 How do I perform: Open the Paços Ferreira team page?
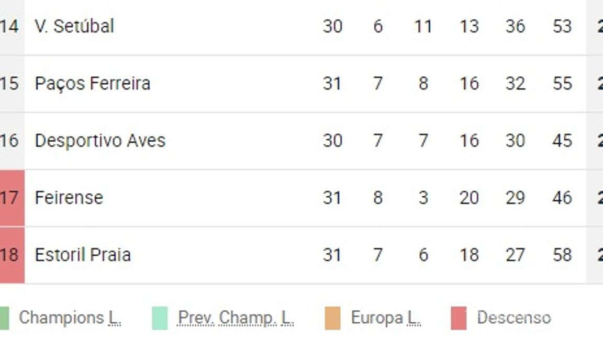click(92, 83)
